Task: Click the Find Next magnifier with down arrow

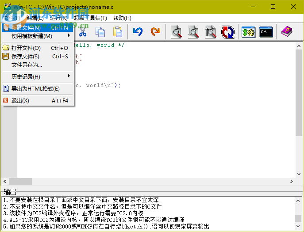Action: click(x=193, y=32)
